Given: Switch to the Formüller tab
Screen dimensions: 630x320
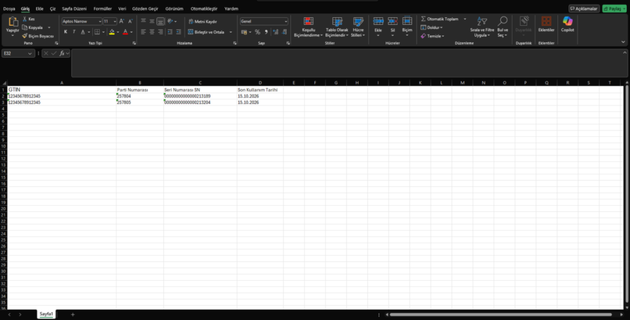Looking at the screenshot, I should 103,9.
